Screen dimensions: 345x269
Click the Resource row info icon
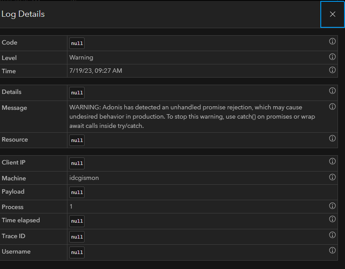(332, 138)
